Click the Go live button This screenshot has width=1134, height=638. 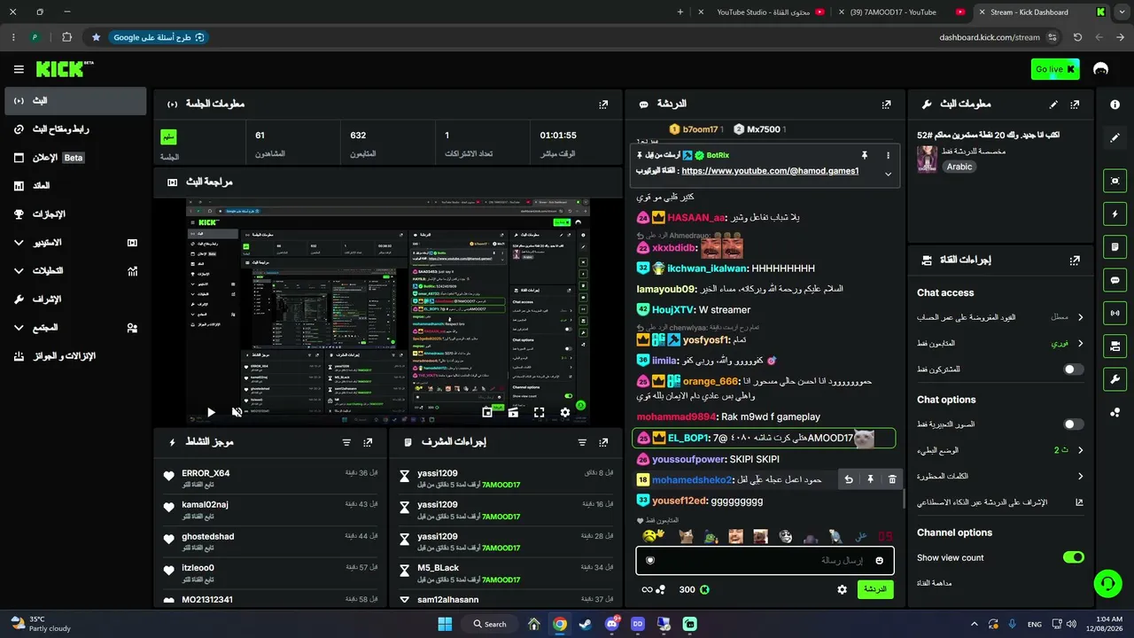(1055, 69)
